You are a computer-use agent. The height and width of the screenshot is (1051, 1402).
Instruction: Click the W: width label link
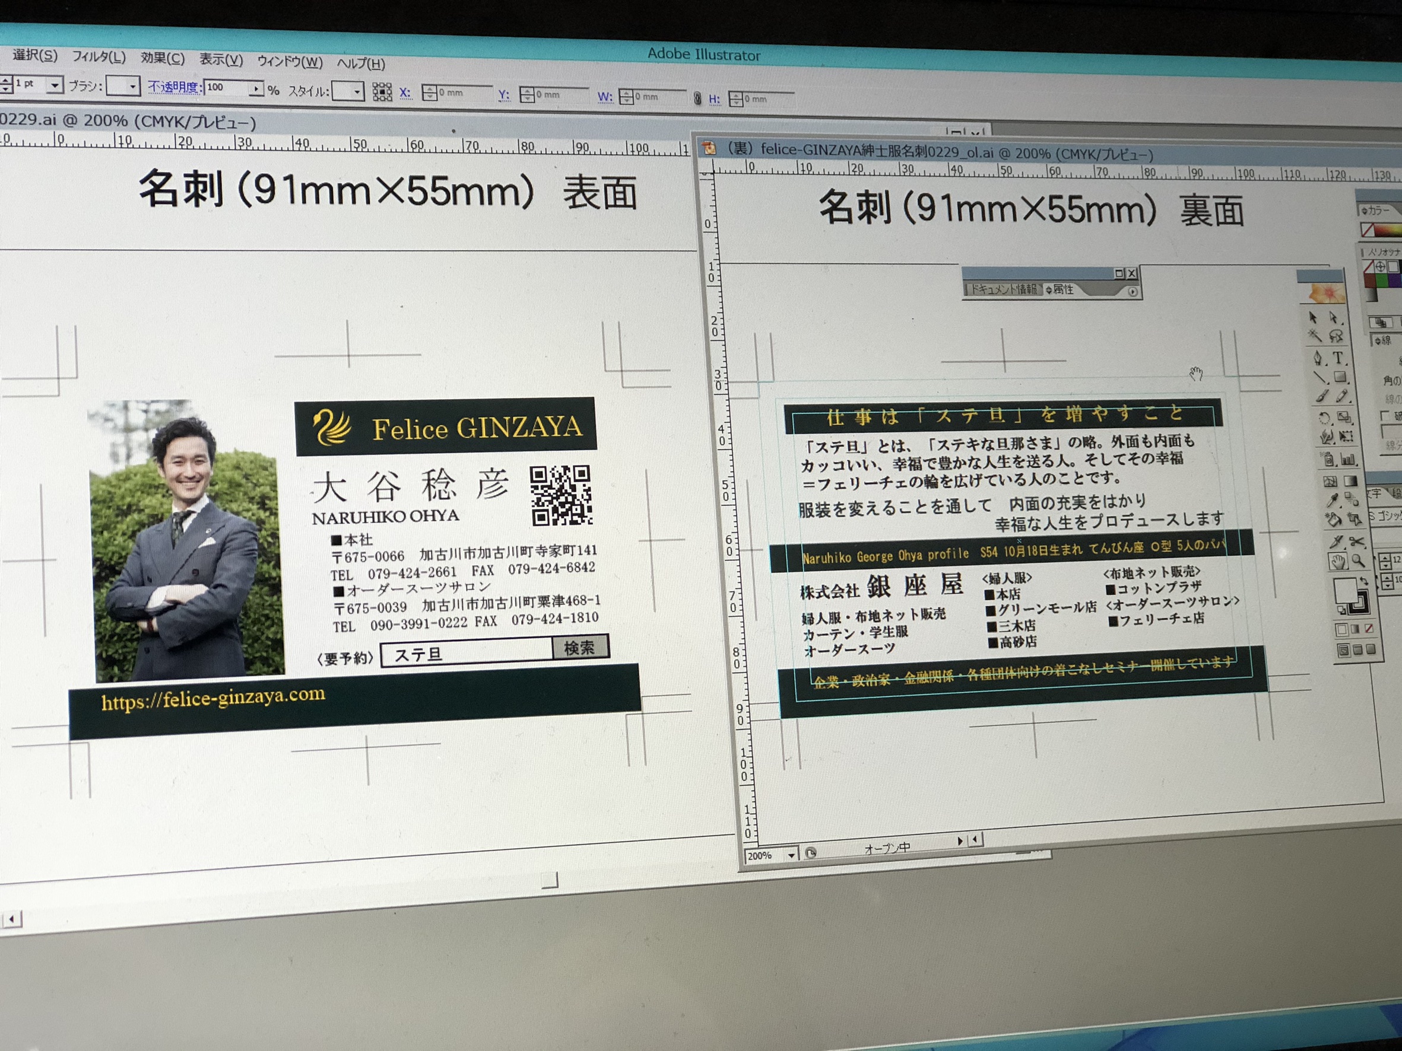[x=605, y=97]
